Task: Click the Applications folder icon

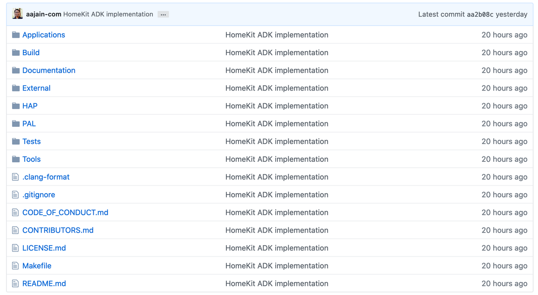Action: click(x=16, y=35)
